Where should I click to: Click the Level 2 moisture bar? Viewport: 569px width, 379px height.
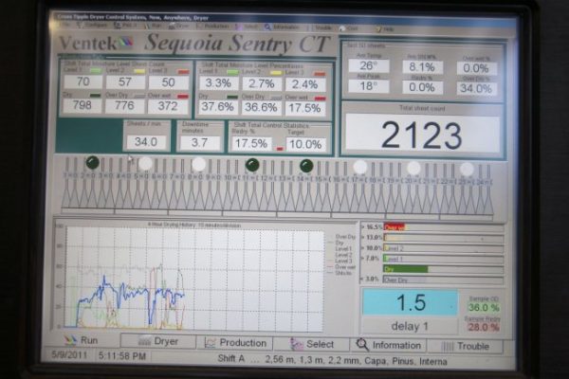point(444,248)
